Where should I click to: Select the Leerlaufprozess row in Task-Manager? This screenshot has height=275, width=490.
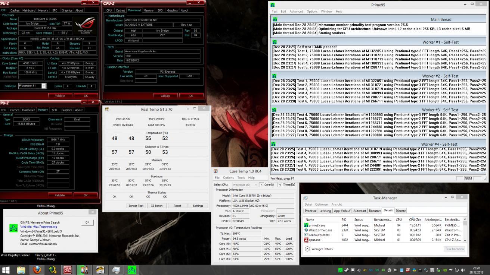(x=384, y=235)
